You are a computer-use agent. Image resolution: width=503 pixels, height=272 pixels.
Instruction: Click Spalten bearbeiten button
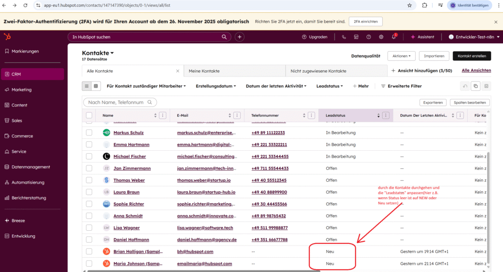470,103
